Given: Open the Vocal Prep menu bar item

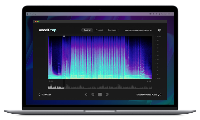Looking at the screenshot, I should pyautogui.click(x=33, y=14).
